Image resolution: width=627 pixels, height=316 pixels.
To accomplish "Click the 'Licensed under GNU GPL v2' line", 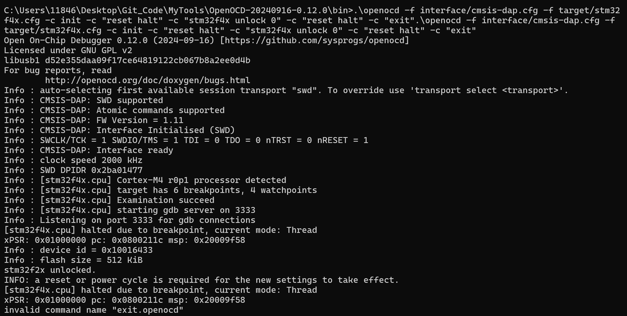I will (68, 50).
